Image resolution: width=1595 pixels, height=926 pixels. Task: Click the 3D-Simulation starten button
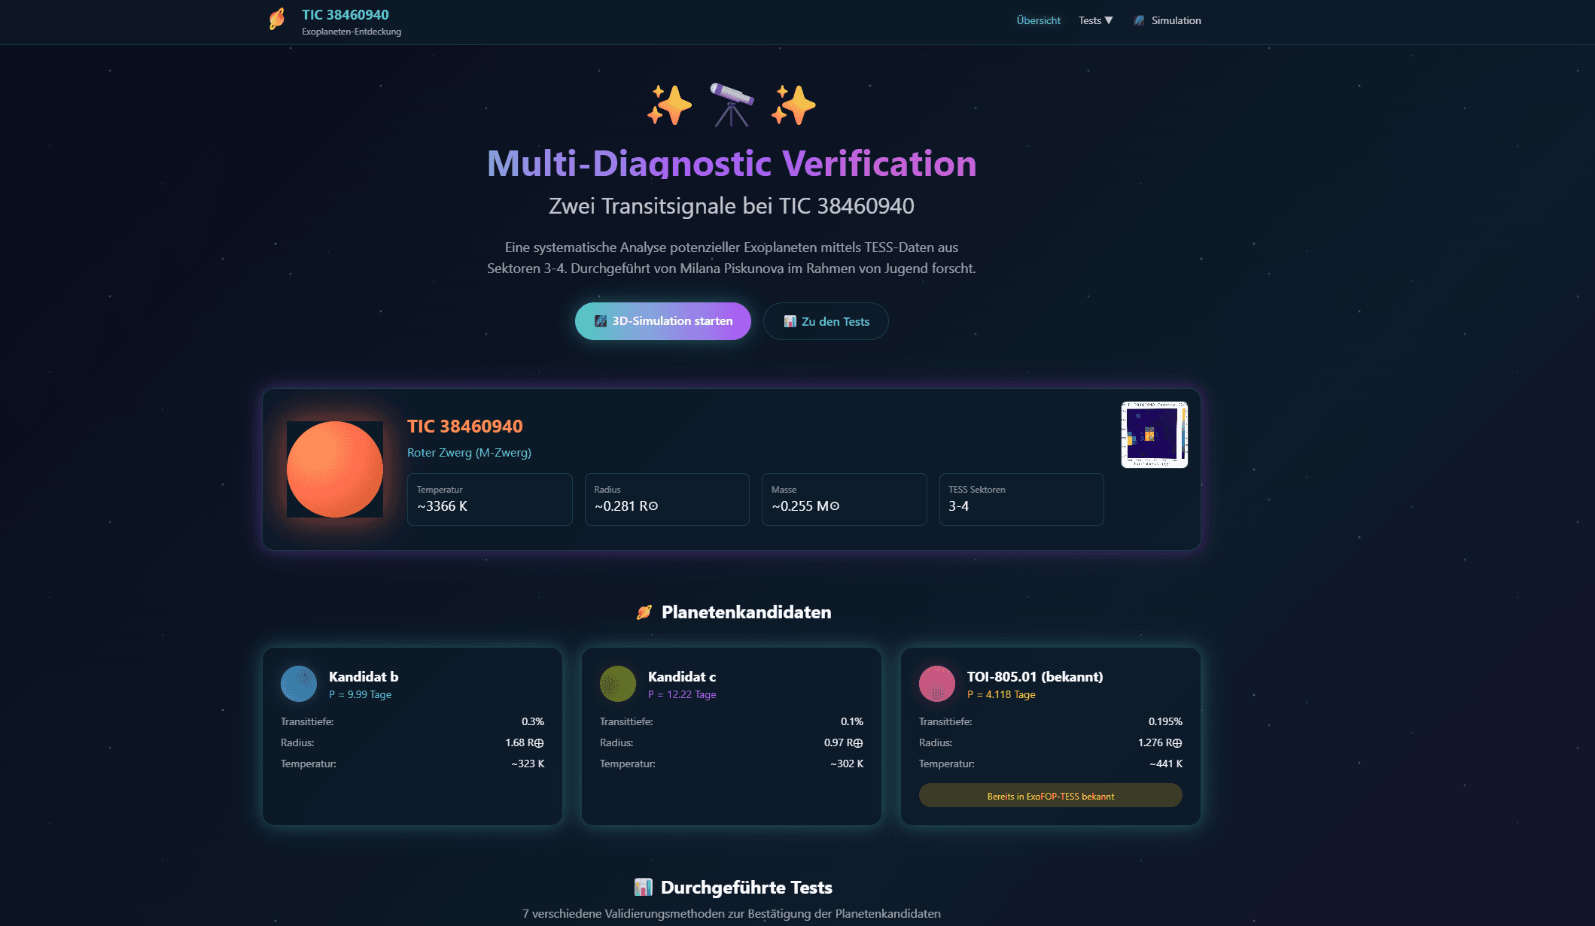(x=662, y=320)
